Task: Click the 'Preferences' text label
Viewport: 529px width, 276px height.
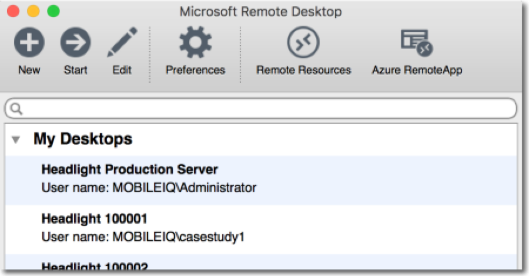Action: pyautogui.click(x=195, y=70)
